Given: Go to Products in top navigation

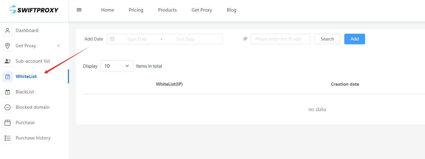Looking at the screenshot, I should [x=167, y=10].
